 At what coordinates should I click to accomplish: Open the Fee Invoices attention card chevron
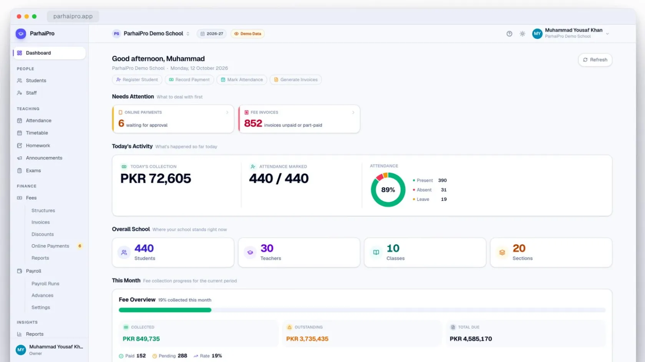click(x=353, y=112)
